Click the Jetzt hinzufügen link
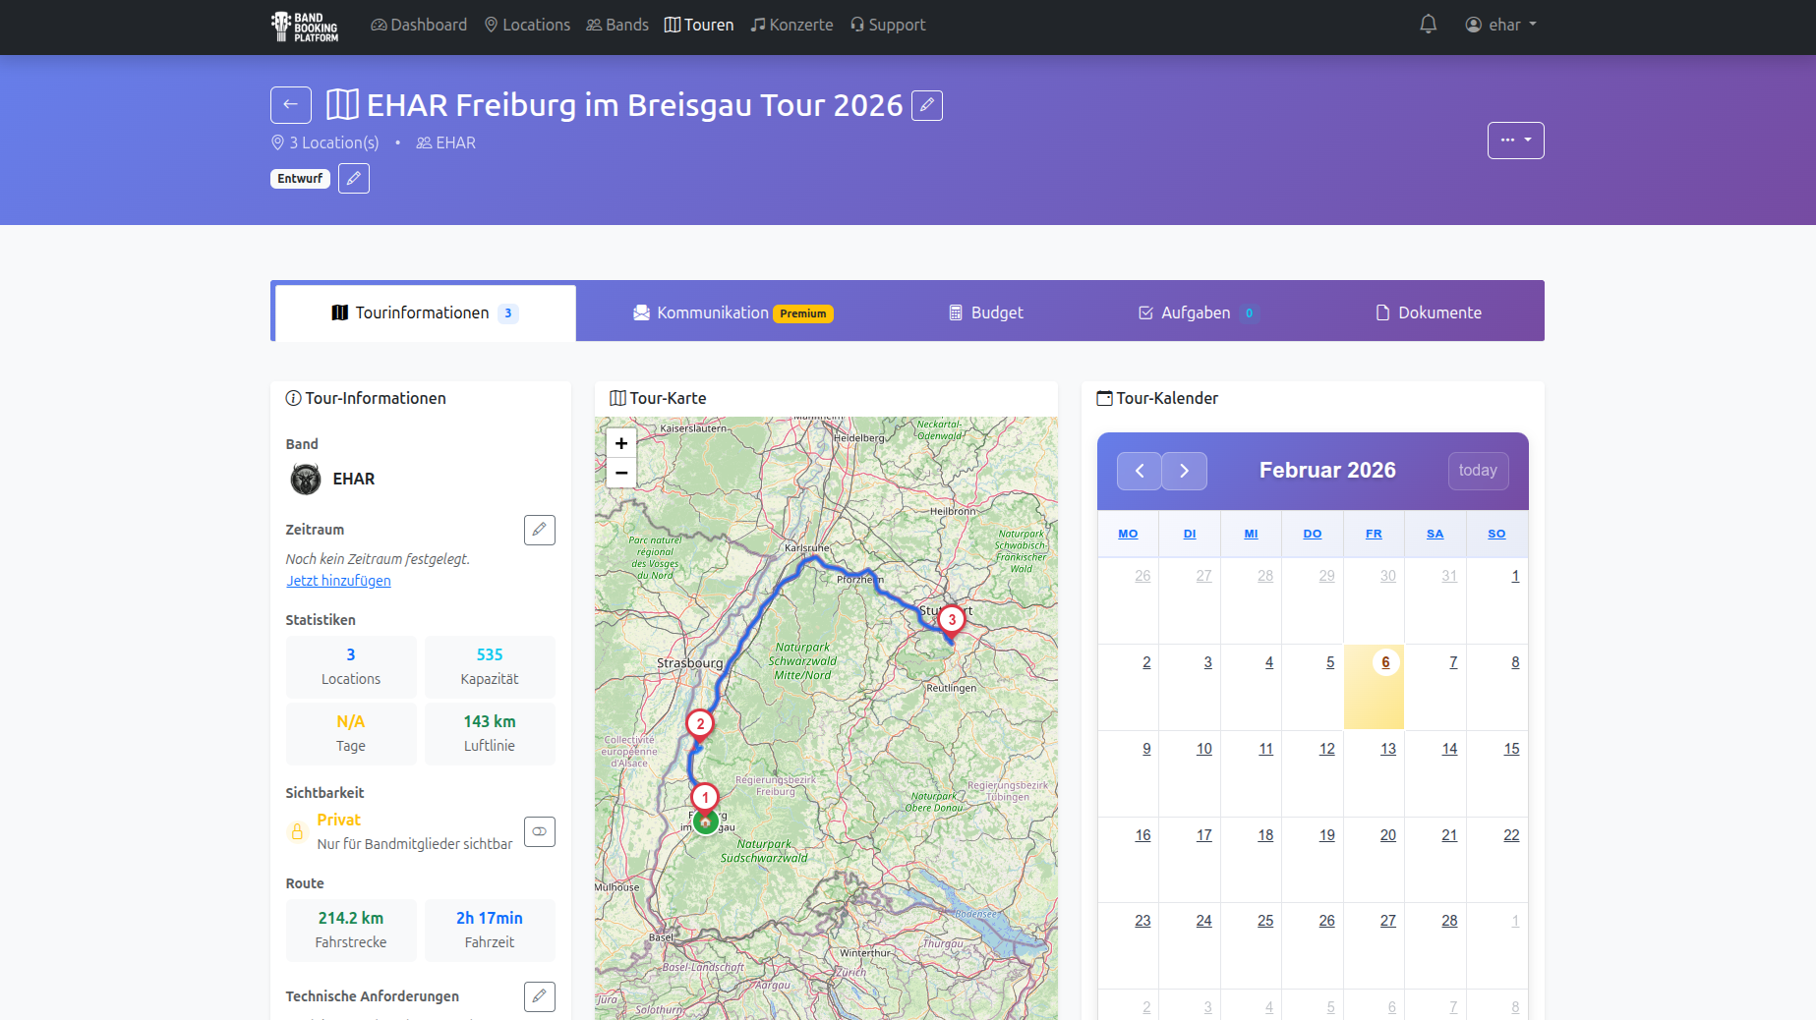Screen dimensions: 1816x1020 (x=338, y=580)
